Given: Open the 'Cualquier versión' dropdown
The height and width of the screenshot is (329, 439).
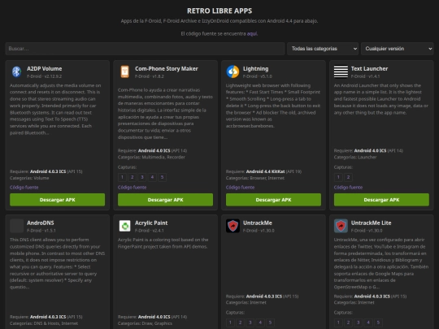Looking at the screenshot, I should tap(397, 49).
